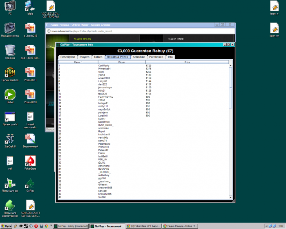Open the PC desktop icon
The height and width of the screenshot is (229, 286).
(10, 8)
